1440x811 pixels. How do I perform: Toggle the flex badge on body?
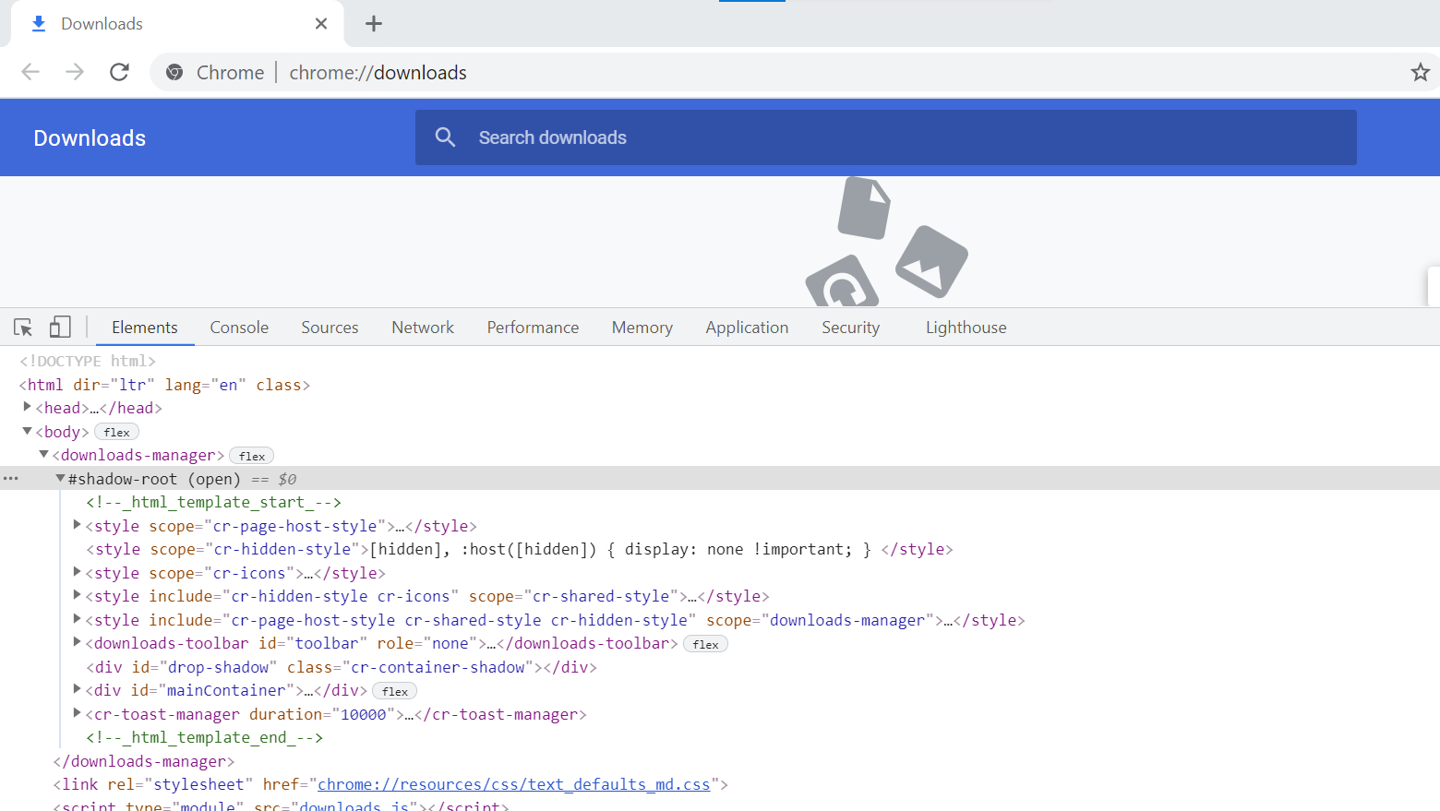click(116, 432)
